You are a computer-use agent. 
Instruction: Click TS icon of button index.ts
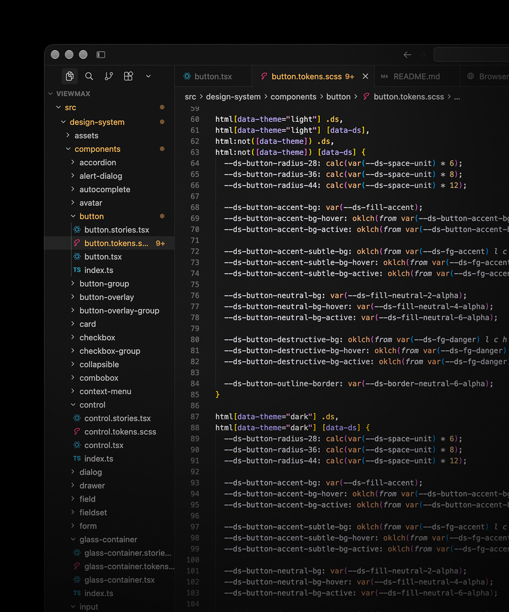click(77, 270)
